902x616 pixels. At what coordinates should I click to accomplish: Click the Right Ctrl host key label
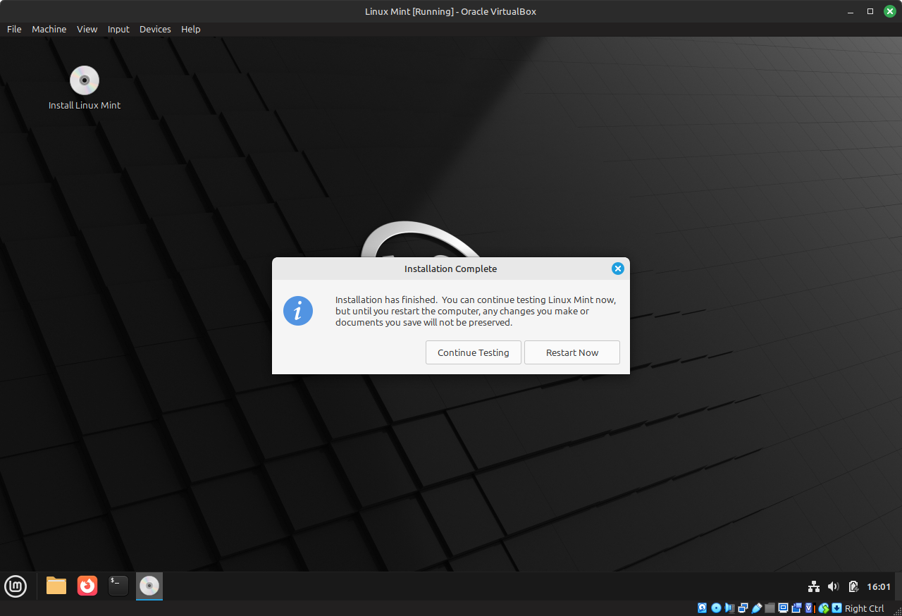coord(864,608)
